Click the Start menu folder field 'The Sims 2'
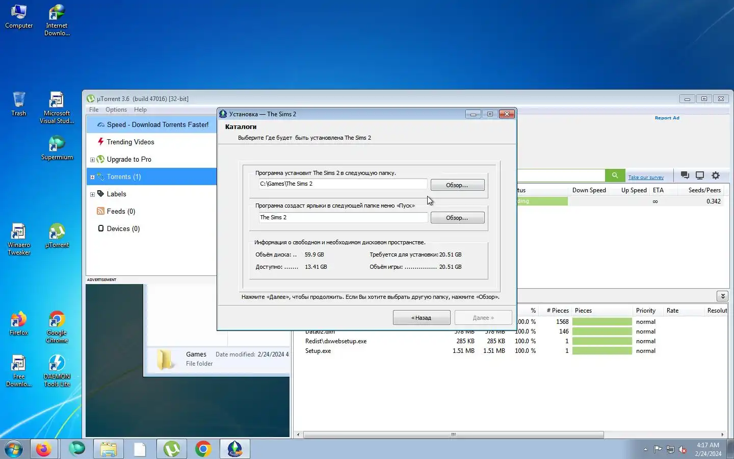 [x=343, y=218]
